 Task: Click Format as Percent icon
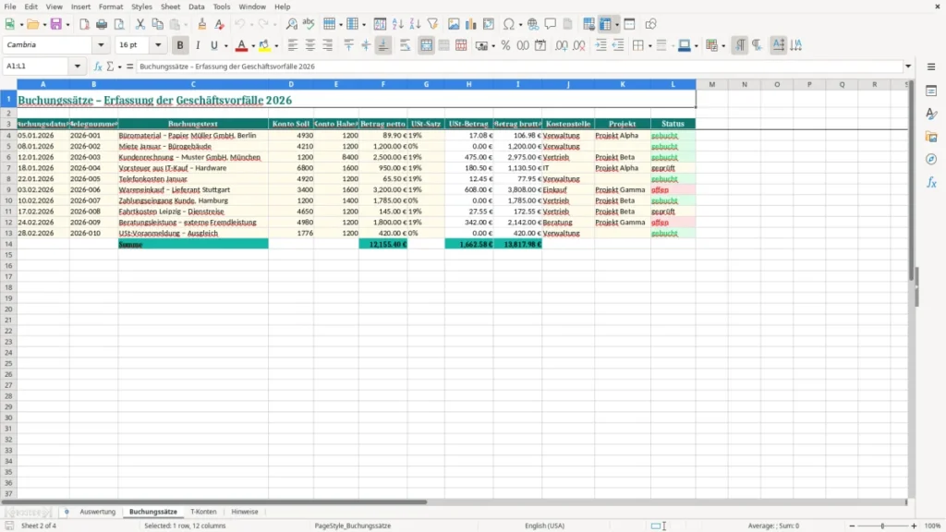click(505, 45)
